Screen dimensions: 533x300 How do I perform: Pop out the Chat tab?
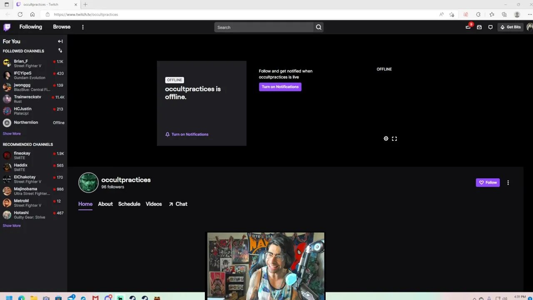178,204
